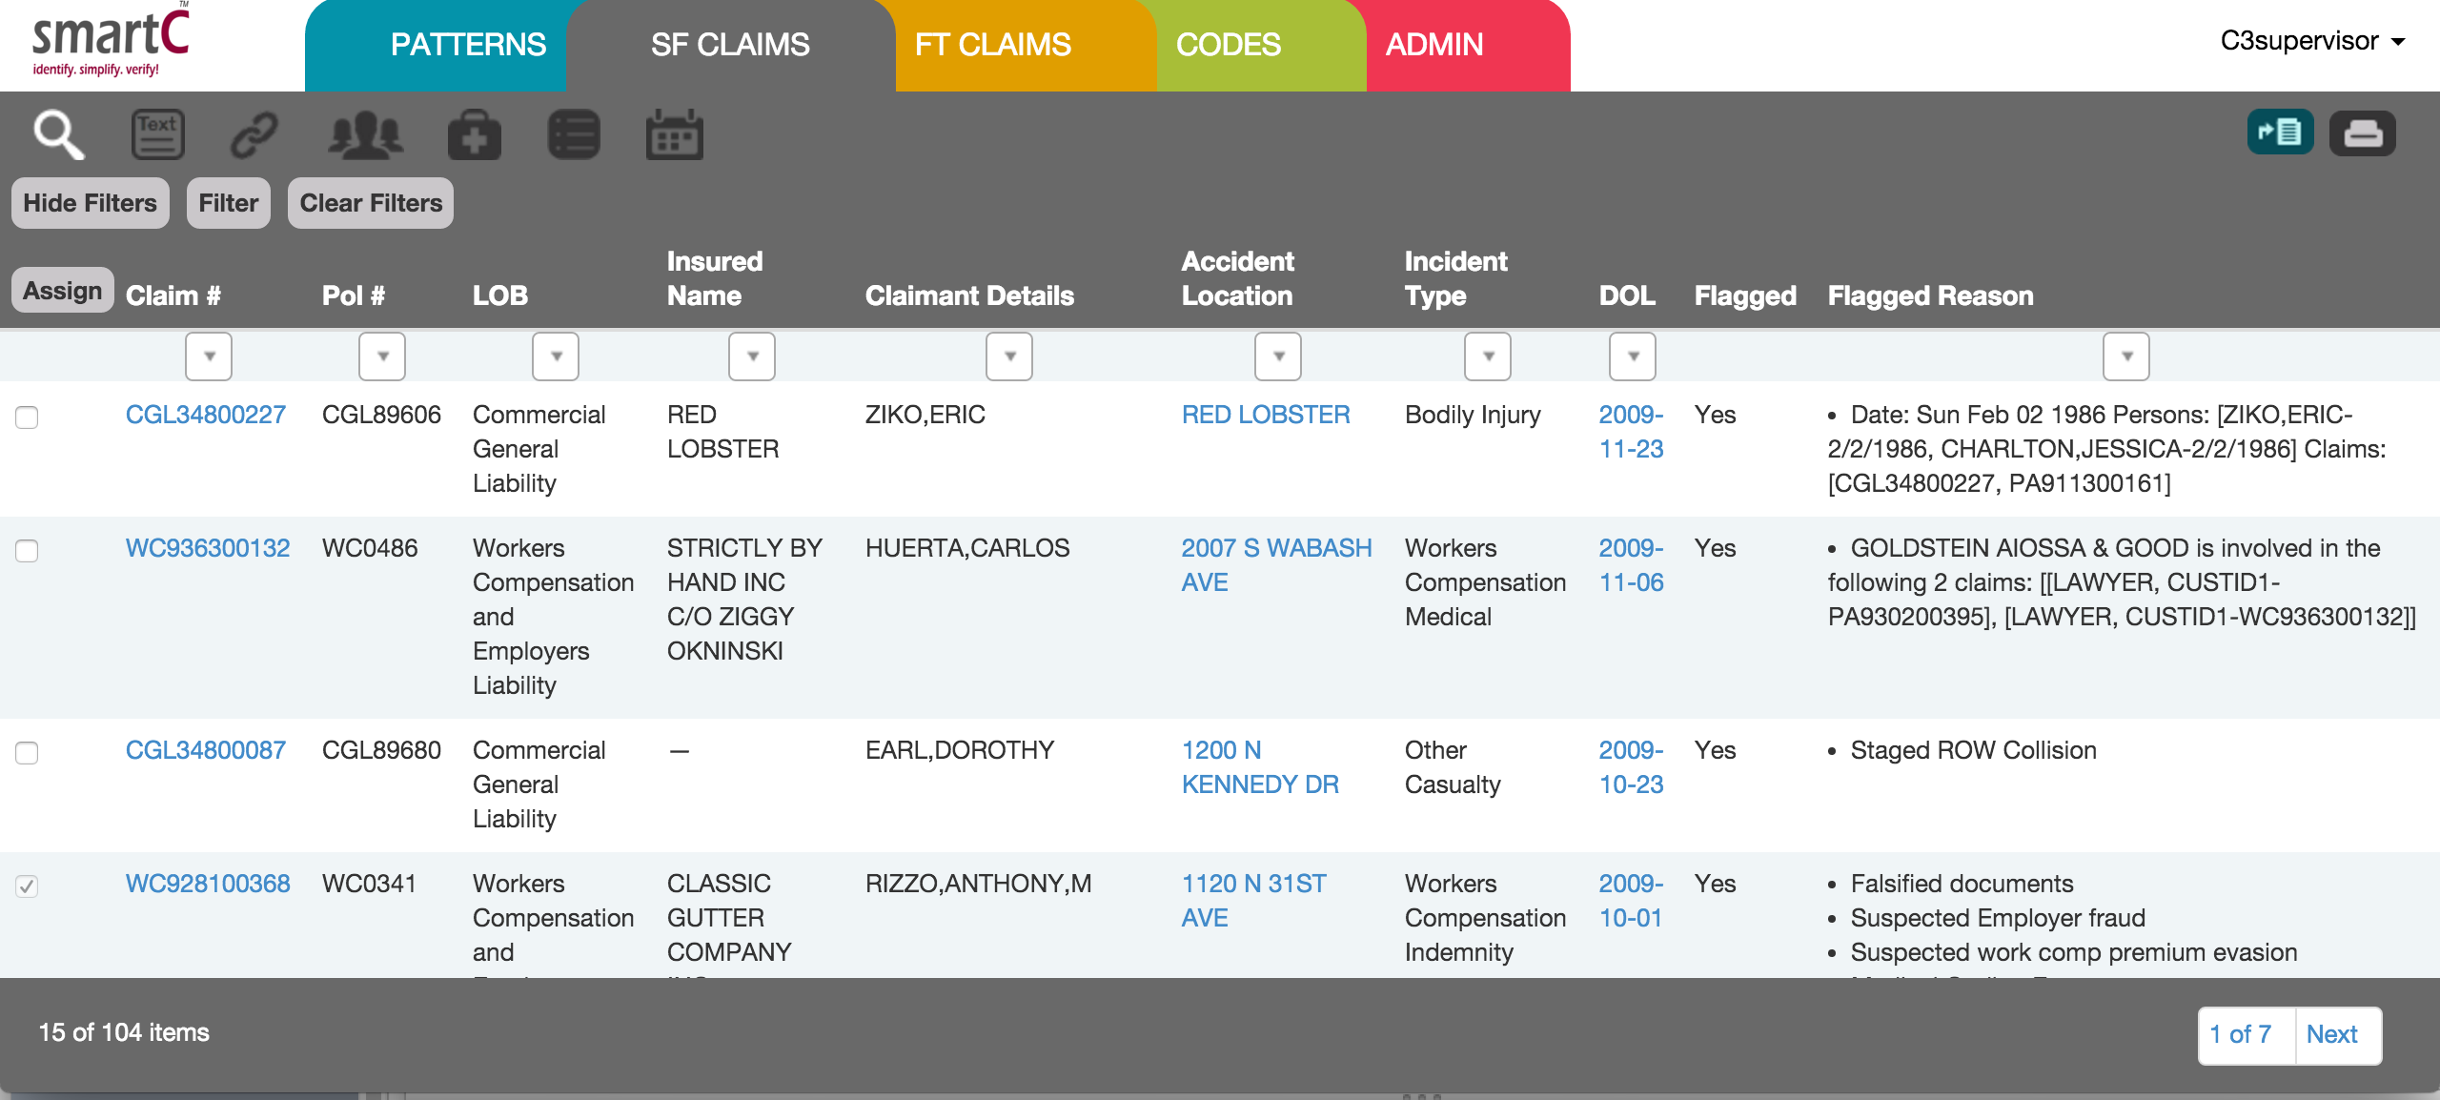Image resolution: width=2440 pixels, height=1100 pixels.
Task: Open the Claim # column filter dropdown
Action: (209, 356)
